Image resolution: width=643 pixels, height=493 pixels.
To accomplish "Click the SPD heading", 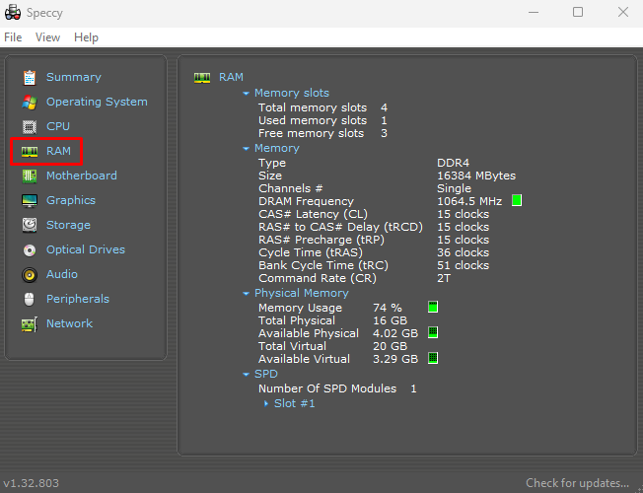I will pyautogui.click(x=265, y=374).
